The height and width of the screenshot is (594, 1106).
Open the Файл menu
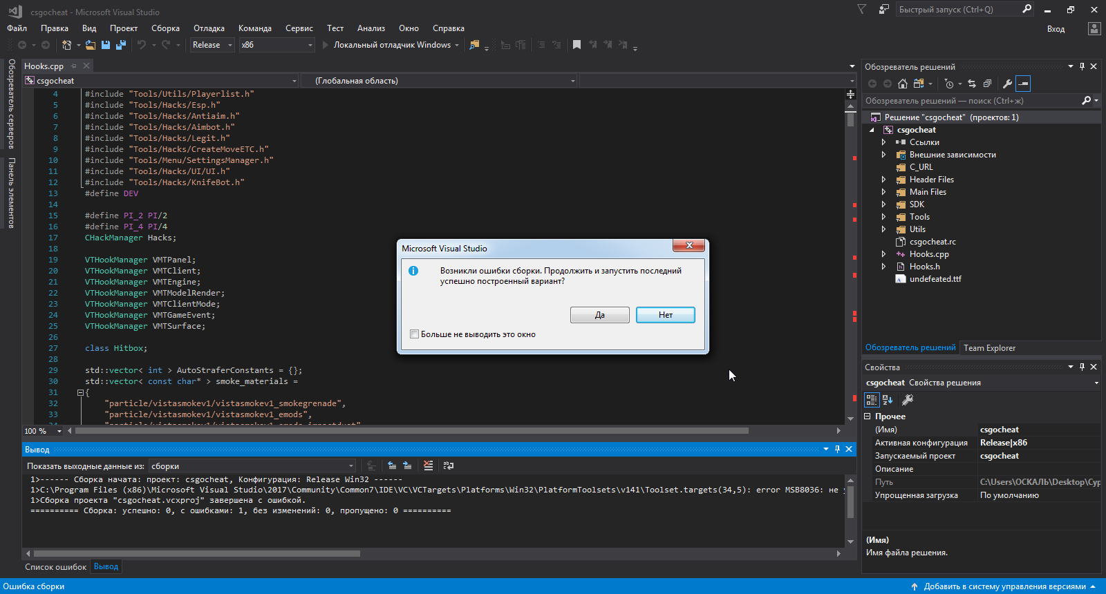click(x=17, y=28)
